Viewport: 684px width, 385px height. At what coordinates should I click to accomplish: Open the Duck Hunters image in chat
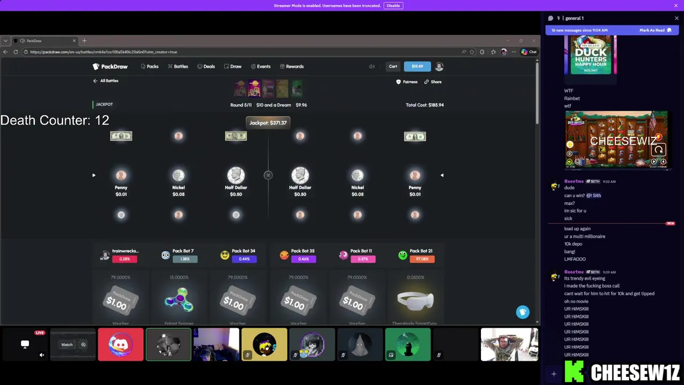tap(590, 55)
